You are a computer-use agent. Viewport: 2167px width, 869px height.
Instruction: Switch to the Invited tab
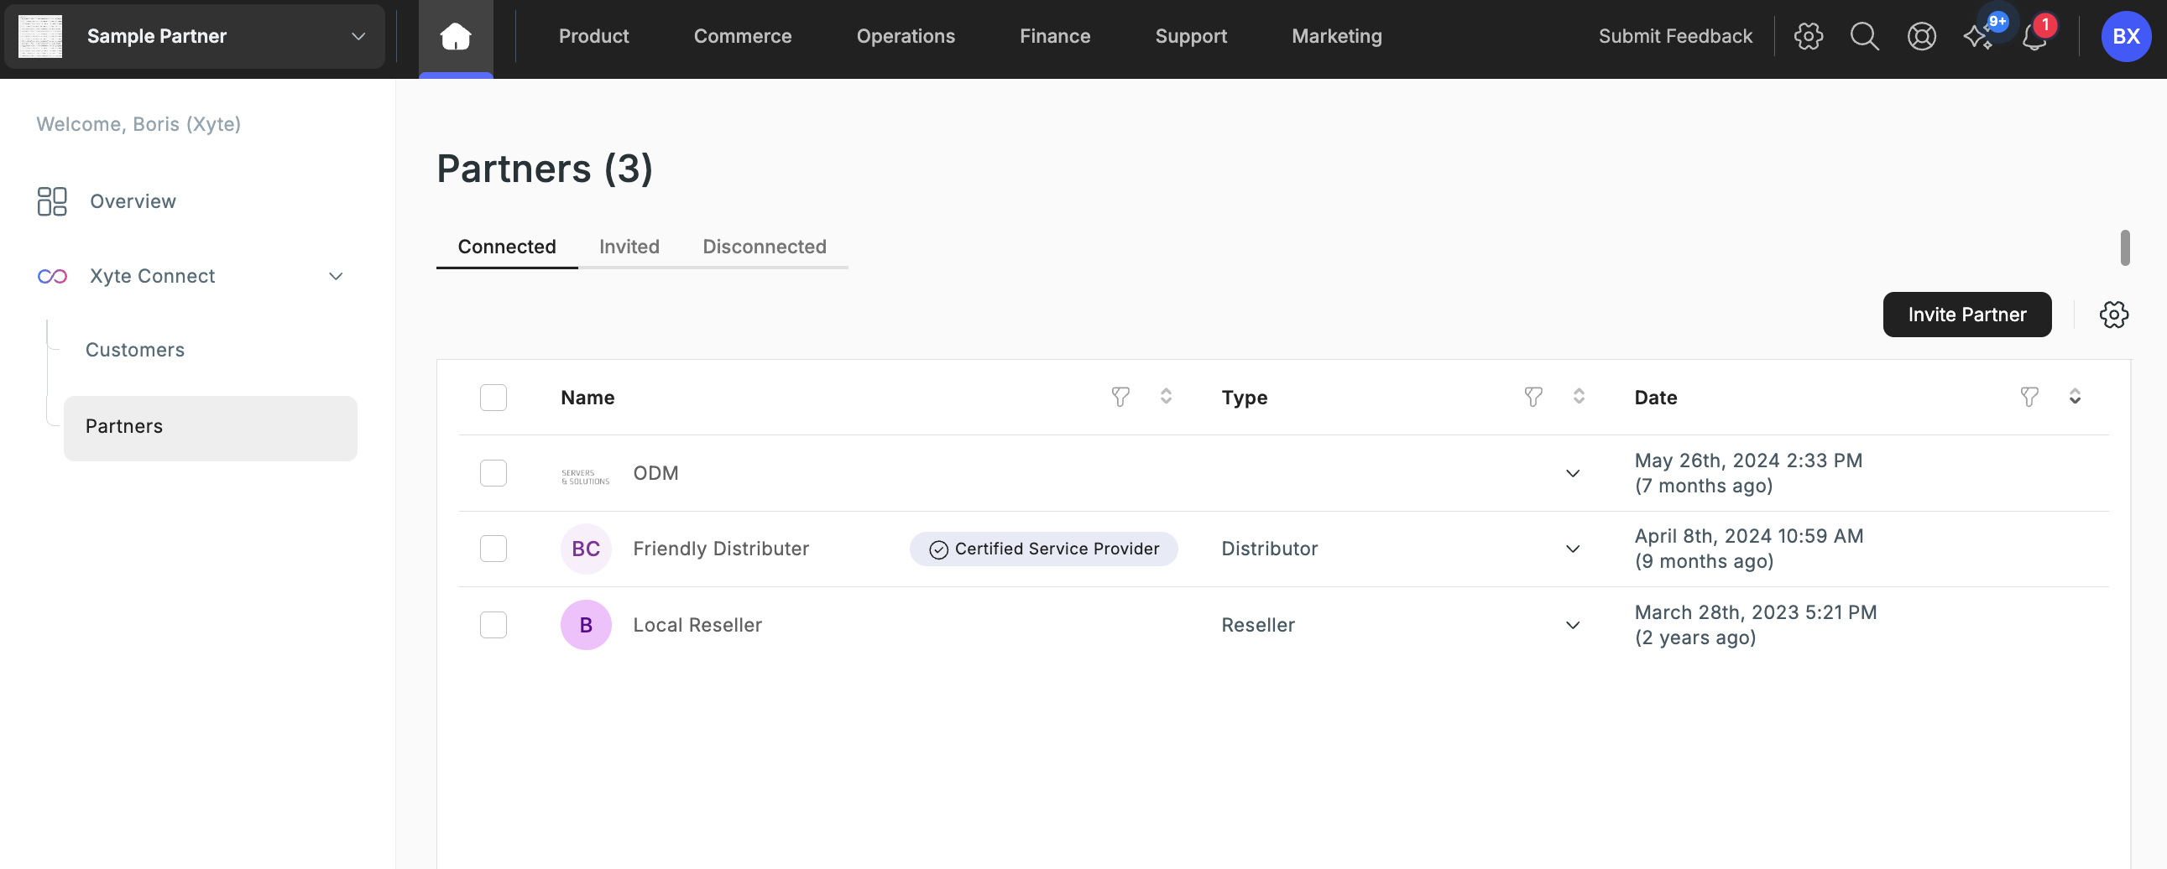(629, 247)
